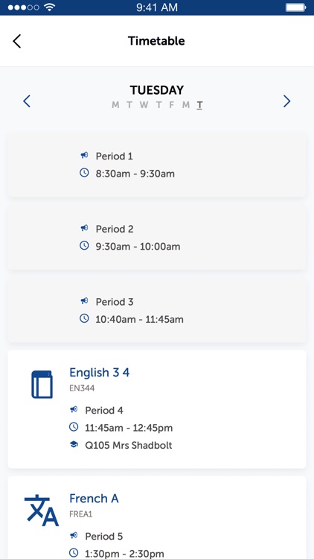The image size is (314, 559).
Task: Open the English 3 4 class title
Action: pyautogui.click(x=99, y=373)
